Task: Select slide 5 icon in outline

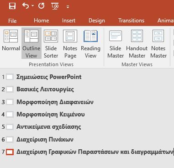Action: pos(10,127)
